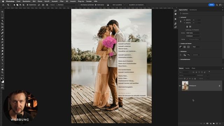Switch to the Pfade tab
The image size is (224, 126).
point(194,68)
